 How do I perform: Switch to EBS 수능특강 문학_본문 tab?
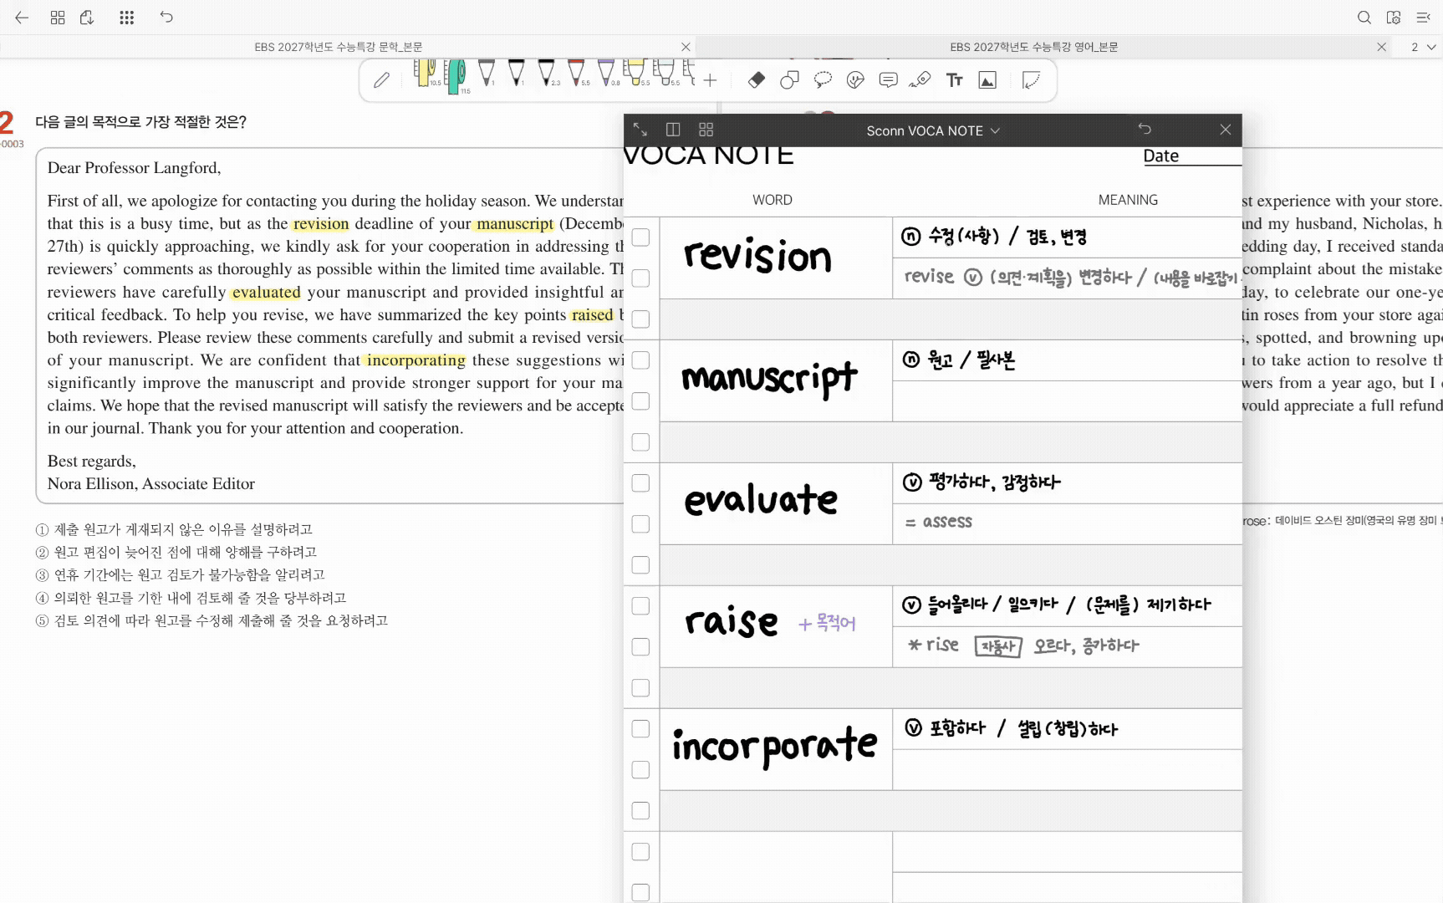click(x=339, y=47)
